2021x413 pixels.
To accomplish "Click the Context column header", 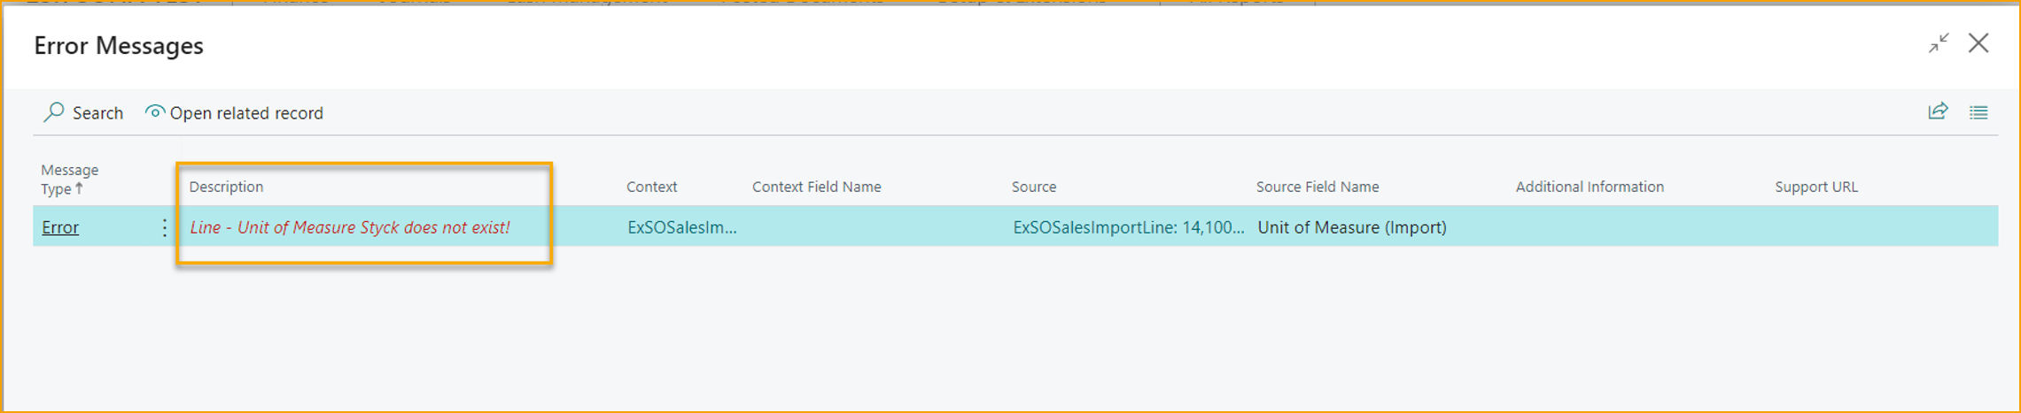I will (x=651, y=187).
